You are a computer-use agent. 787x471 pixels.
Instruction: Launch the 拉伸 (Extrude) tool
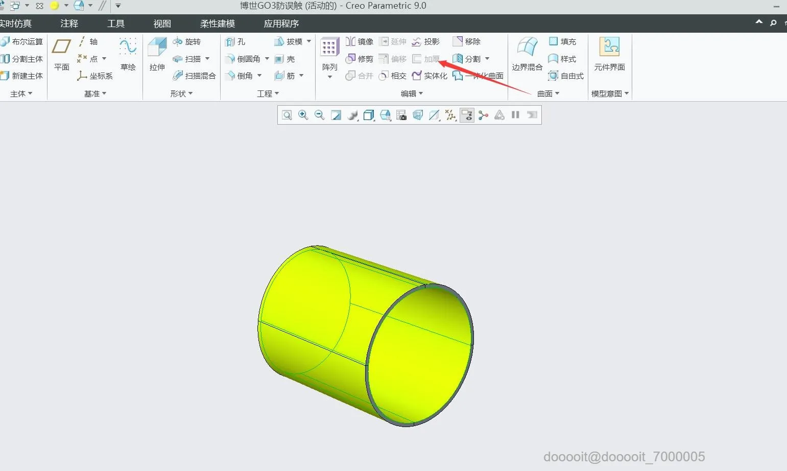tap(157, 55)
